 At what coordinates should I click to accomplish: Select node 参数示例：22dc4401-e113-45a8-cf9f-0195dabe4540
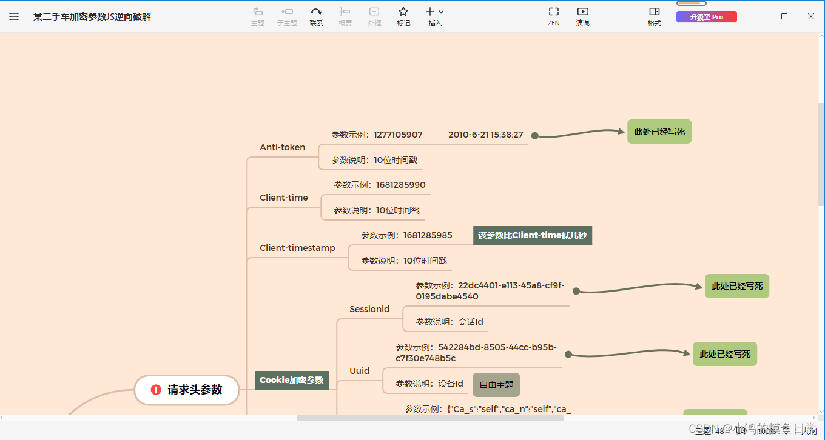(x=490, y=291)
